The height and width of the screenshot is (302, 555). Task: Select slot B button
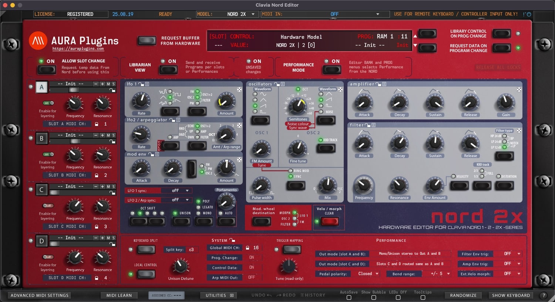(41, 138)
